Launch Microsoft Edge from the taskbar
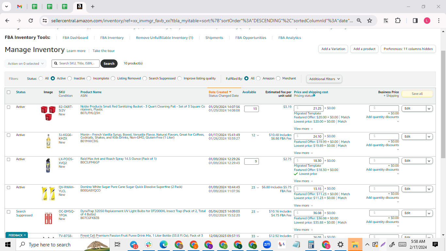 coord(164,244)
